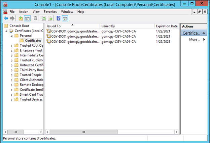210x143 pixels.
Task: Click the green Refresh toolbar icon
Action: coord(44,18)
